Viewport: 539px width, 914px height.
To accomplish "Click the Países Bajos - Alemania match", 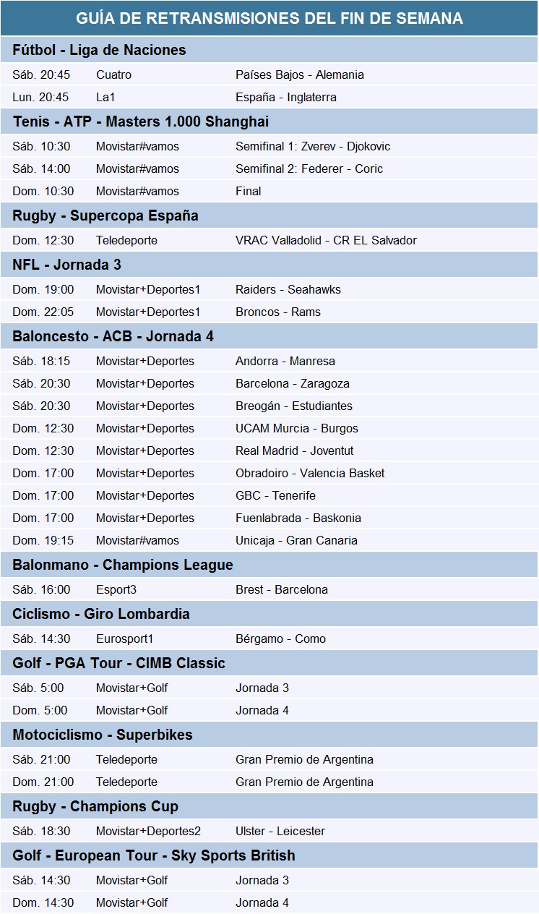I will point(299,74).
